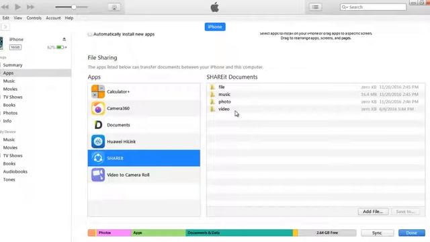Click the video folder icon
This screenshot has width=430, height=242.
pos(212,109)
